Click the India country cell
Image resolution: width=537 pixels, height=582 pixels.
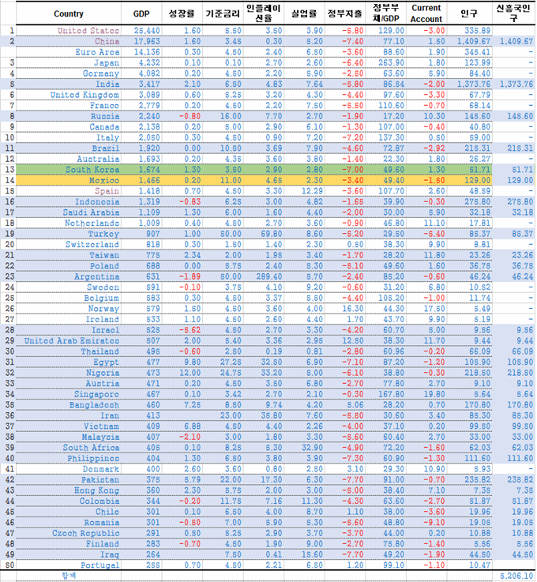(68, 84)
